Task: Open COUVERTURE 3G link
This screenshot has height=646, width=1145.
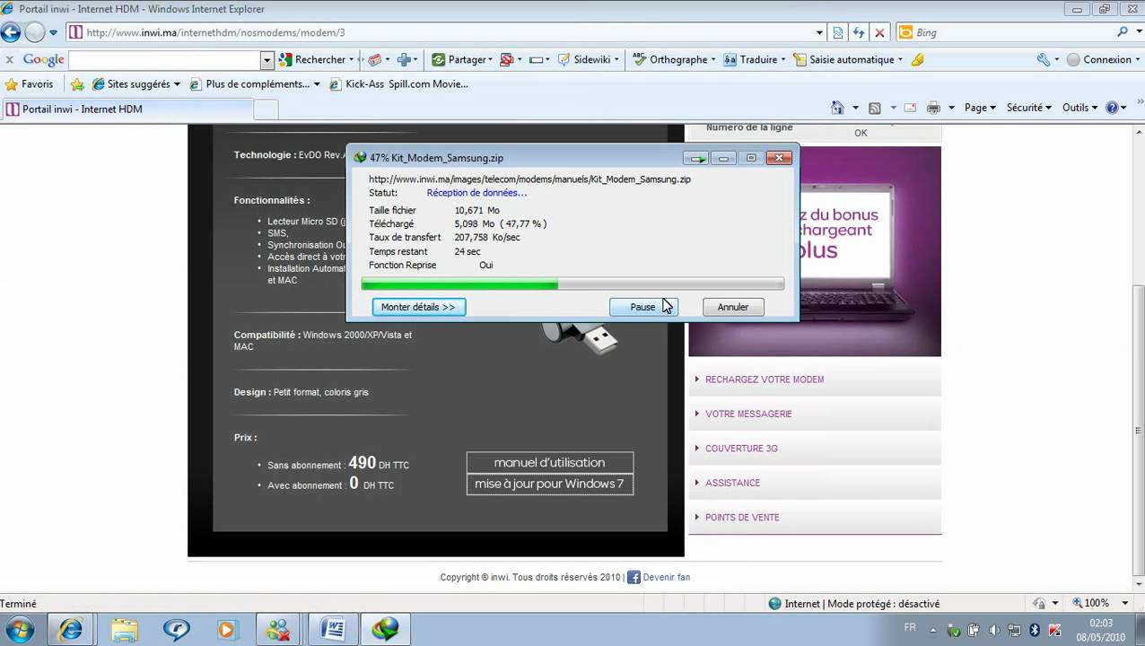Action: (x=741, y=449)
